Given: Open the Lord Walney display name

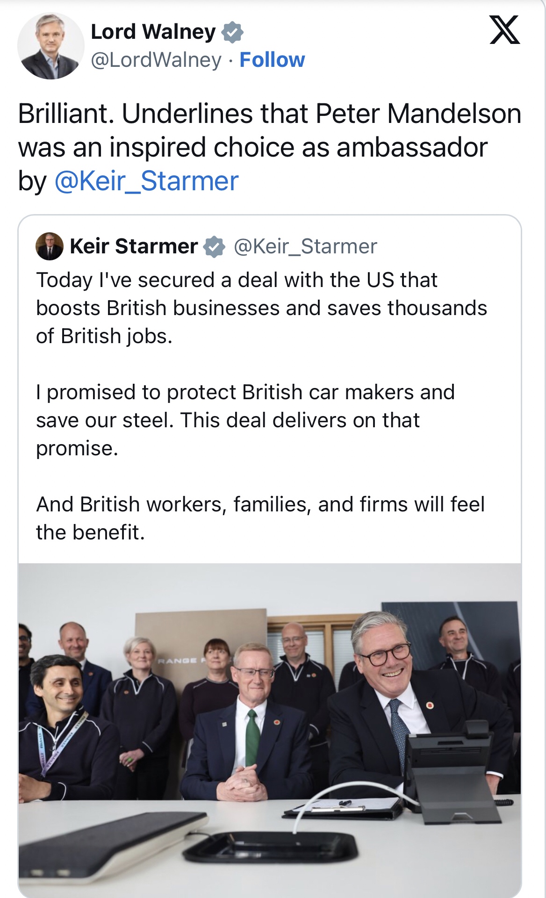Looking at the screenshot, I should click(153, 32).
